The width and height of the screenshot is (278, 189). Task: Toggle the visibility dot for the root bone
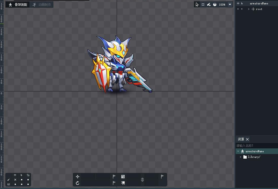(x=238, y=9)
